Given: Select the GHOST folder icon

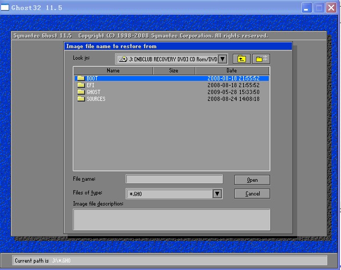Looking at the screenshot, I should [81, 92].
